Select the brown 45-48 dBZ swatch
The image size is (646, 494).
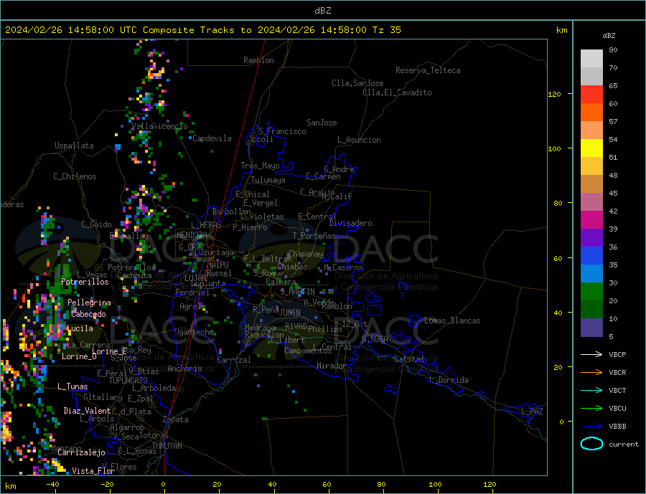click(x=591, y=184)
